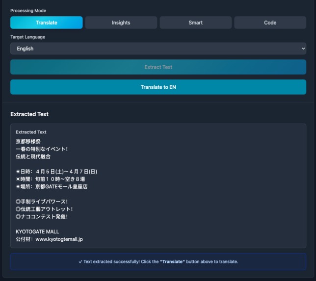Click the Target Language dropdown chevron arrow
This screenshot has width=316, height=281.
pyautogui.click(x=303, y=49)
